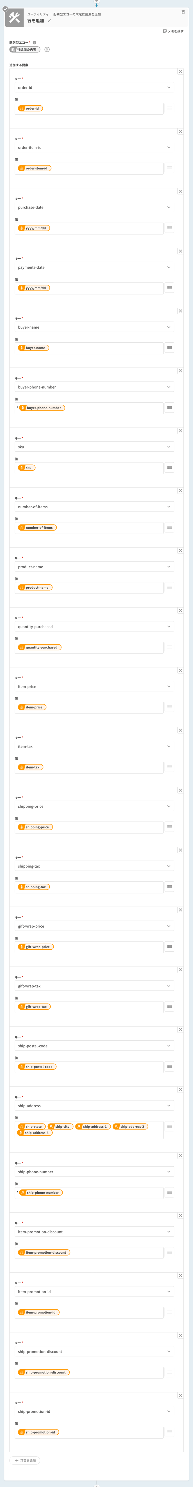Clear the 行追加の内容 selection with the x icon
Screen dimensions: 193x1487
[x=47, y=50]
